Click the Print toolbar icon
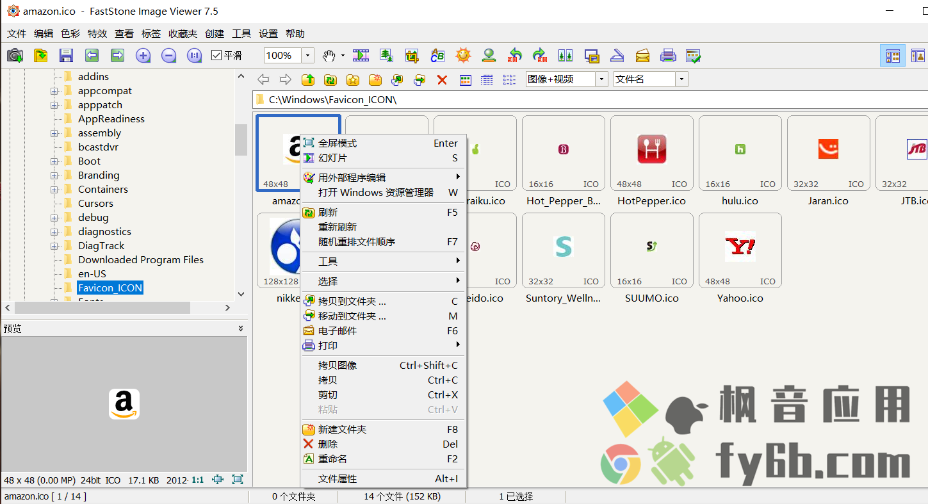The image size is (928, 504). [668, 56]
